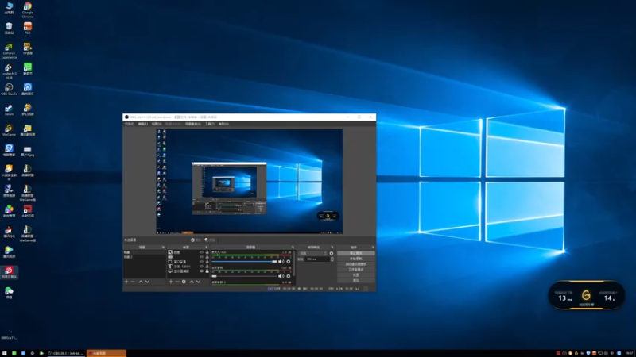Click the transition duration stepper arrows
The image size is (636, 357).
point(332,259)
